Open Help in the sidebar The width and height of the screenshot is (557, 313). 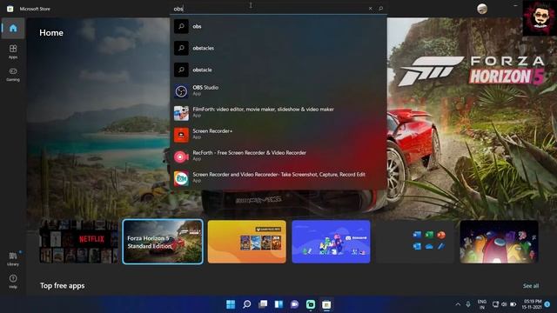coord(13,282)
